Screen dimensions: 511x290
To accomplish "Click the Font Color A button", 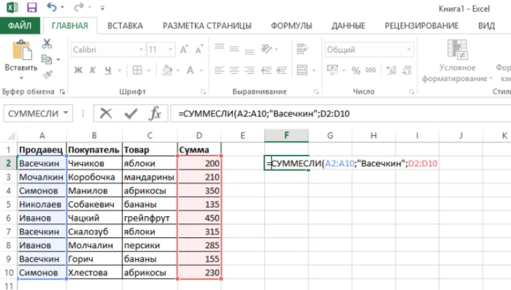I will pyautogui.click(x=190, y=70).
